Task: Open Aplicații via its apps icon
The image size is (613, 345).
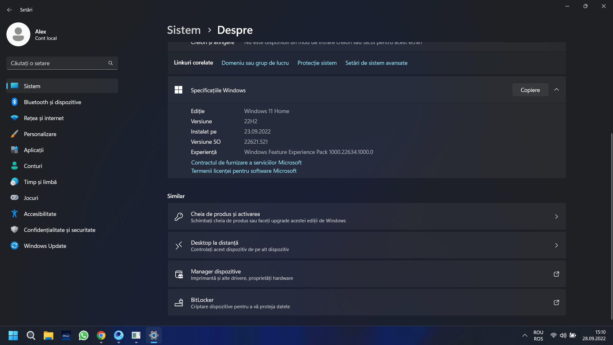Action: click(x=14, y=150)
